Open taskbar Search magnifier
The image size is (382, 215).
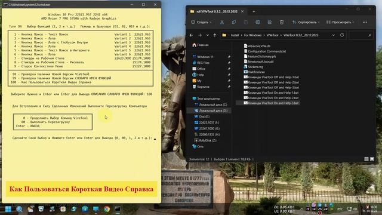[x=19, y=209]
